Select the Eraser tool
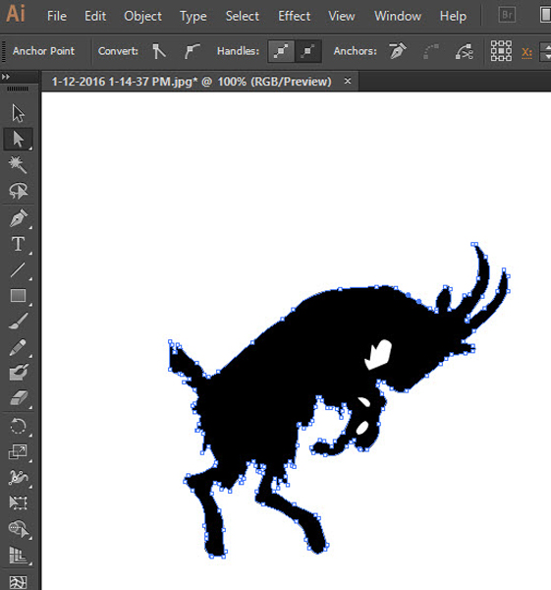This screenshot has height=590, width=551. 18,398
